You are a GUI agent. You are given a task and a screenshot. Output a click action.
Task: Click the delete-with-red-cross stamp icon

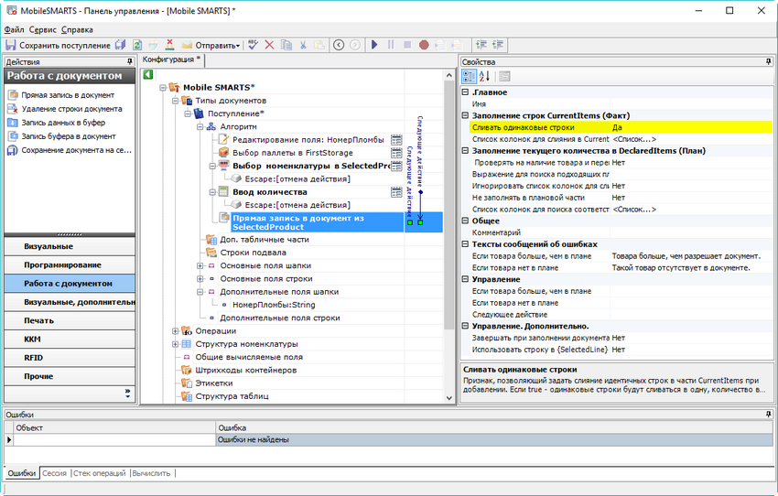click(x=169, y=45)
